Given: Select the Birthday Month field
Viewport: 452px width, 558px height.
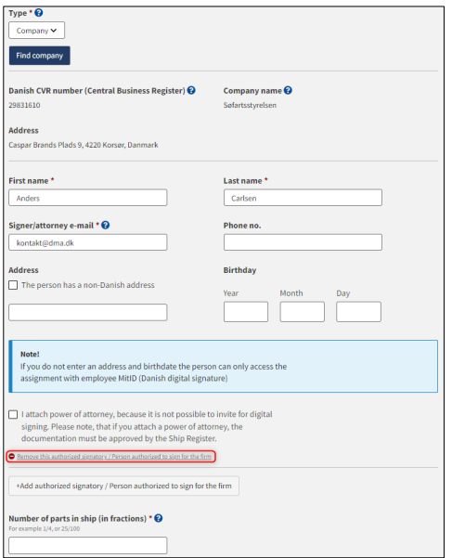Looking at the screenshot, I should point(303,312).
